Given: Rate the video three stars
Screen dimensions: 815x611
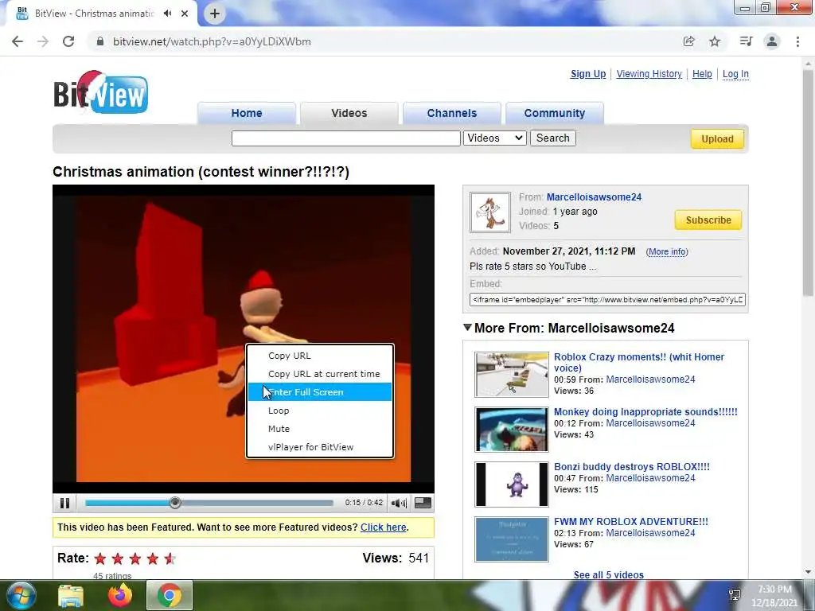Looking at the screenshot, I should 135,559.
